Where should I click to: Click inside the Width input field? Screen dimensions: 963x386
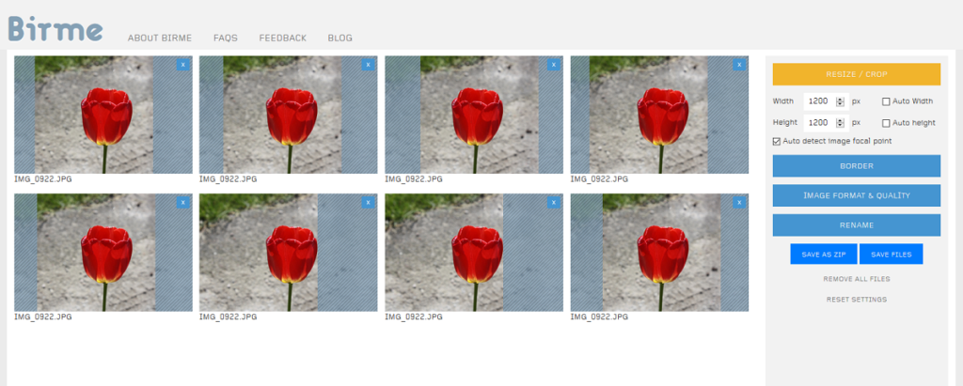coord(817,100)
